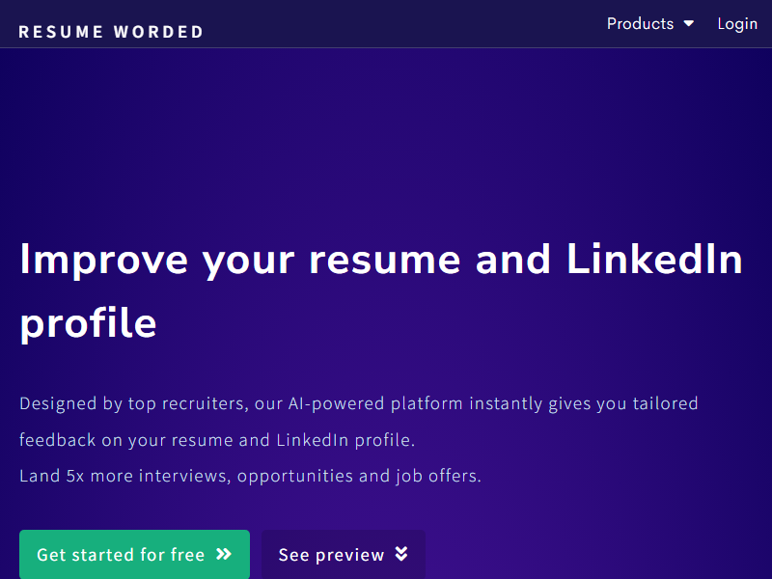This screenshot has width=772, height=579.
Task: Click the Resume Worded logo
Action: coord(111,32)
